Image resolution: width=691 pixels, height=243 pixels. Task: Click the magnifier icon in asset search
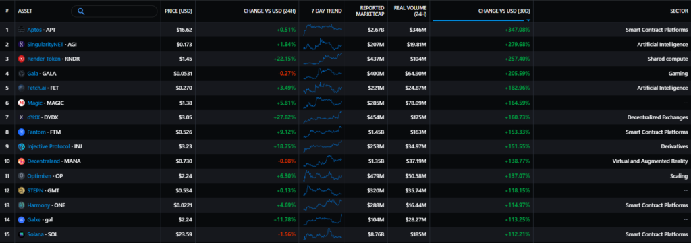pos(81,11)
